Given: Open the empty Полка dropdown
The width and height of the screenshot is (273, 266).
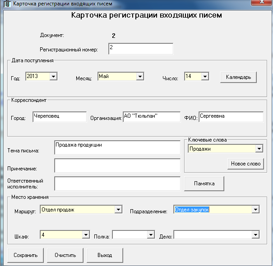Looking at the screenshot, I should pyautogui.click(x=151, y=235).
